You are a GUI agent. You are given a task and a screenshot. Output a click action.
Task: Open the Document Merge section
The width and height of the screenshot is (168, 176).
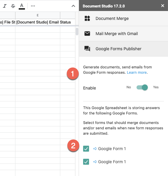point(123,18)
